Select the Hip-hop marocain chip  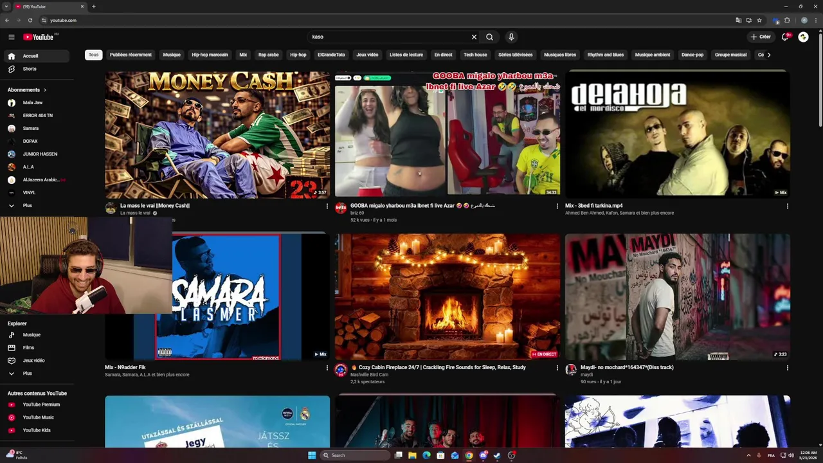210,55
